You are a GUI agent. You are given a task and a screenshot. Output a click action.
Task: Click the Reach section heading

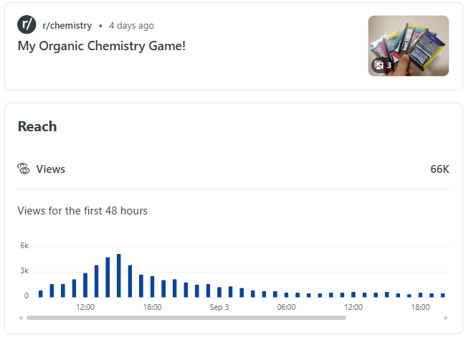point(37,127)
